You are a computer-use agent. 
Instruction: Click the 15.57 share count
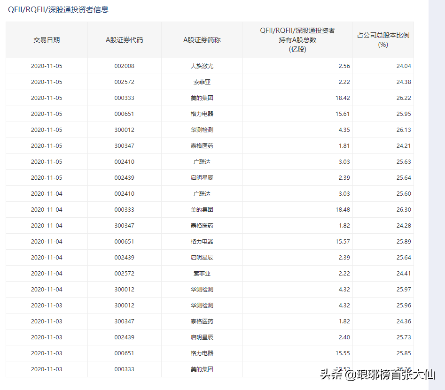pyautogui.click(x=343, y=242)
